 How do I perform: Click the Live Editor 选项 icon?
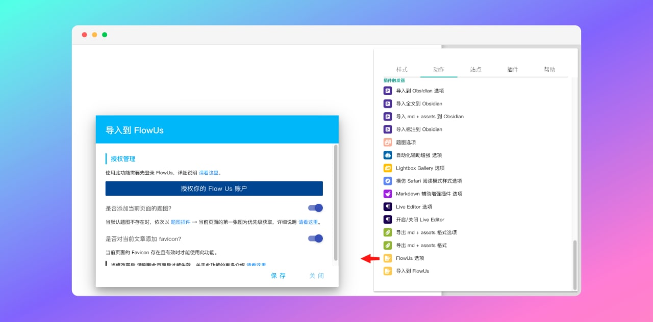pyautogui.click(x=388, y=206)
